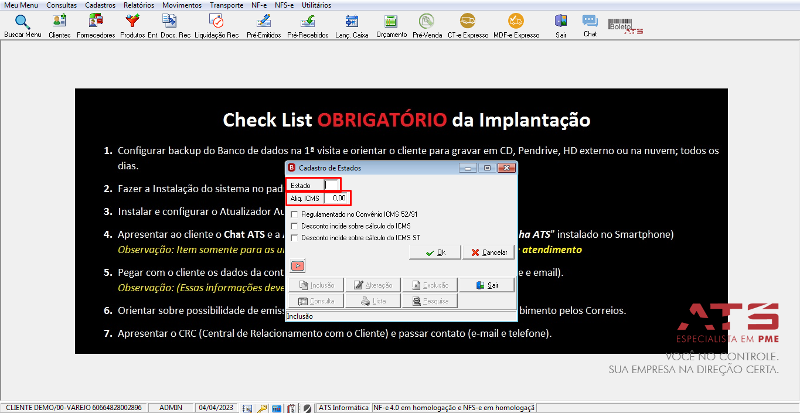Click the Lista button
800x413 pixels.
[x=373, y=301]
